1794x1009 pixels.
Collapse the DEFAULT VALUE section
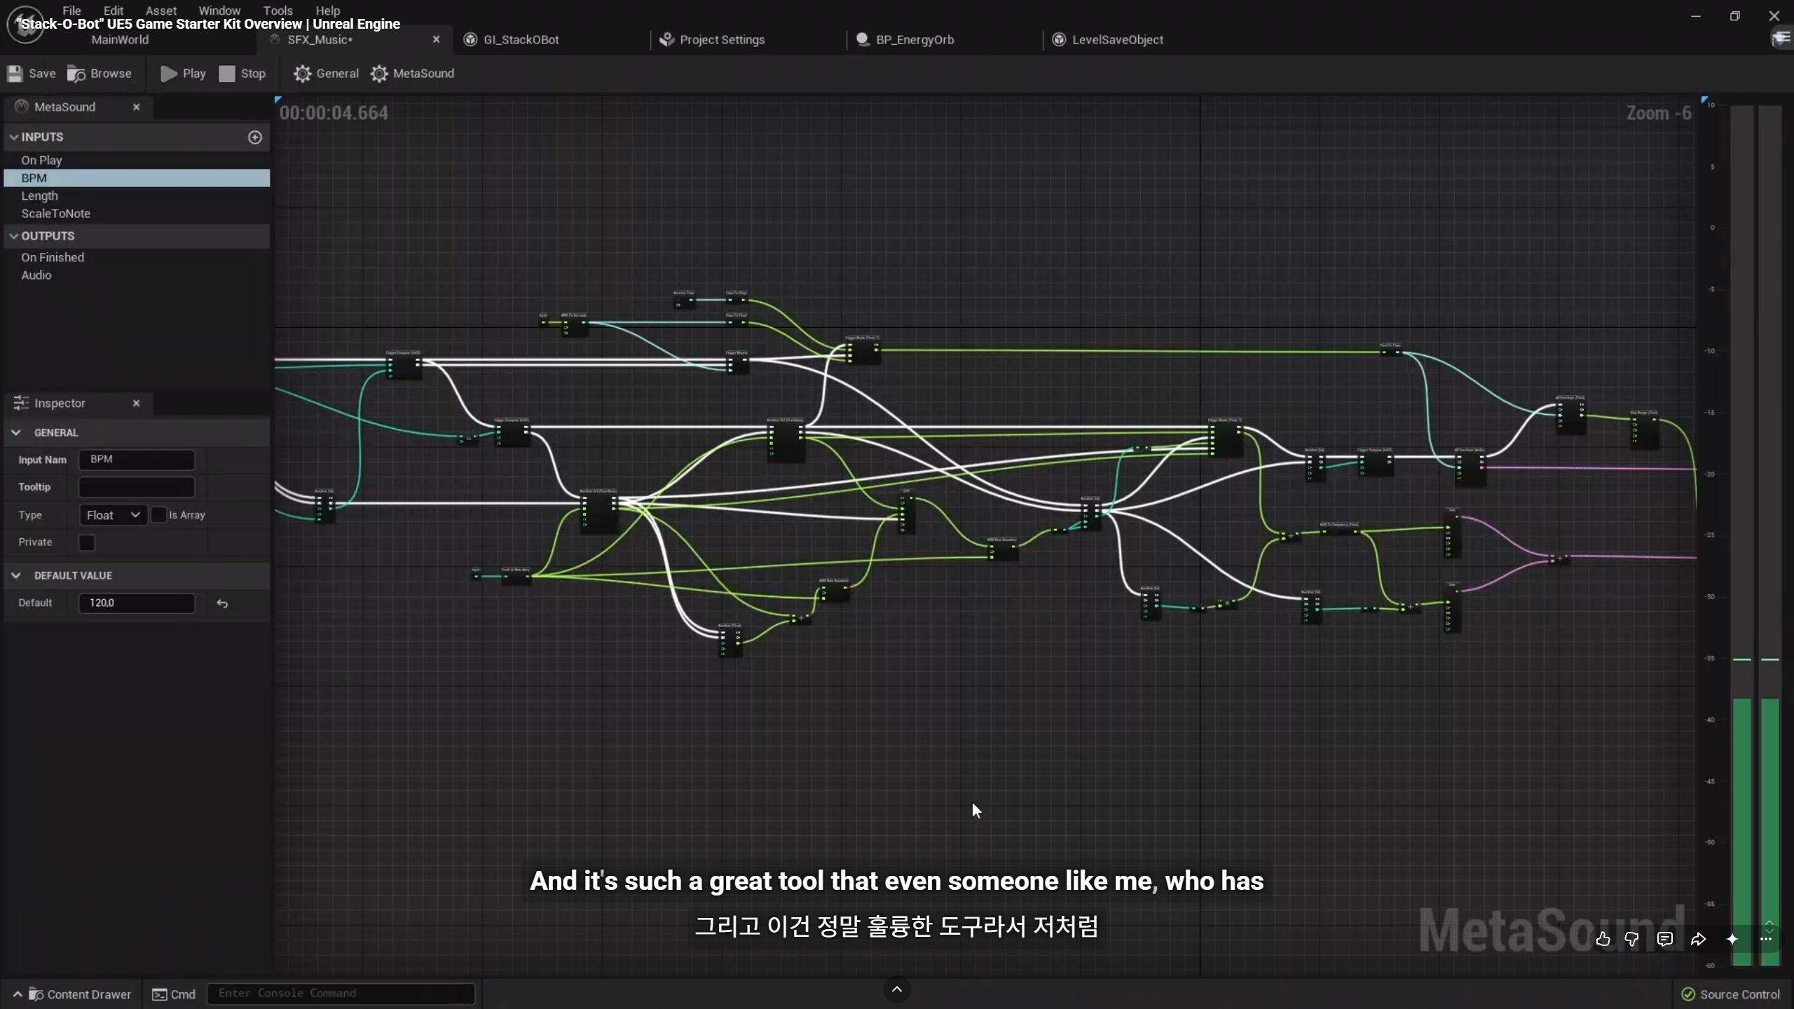click(x=16, y=576)
